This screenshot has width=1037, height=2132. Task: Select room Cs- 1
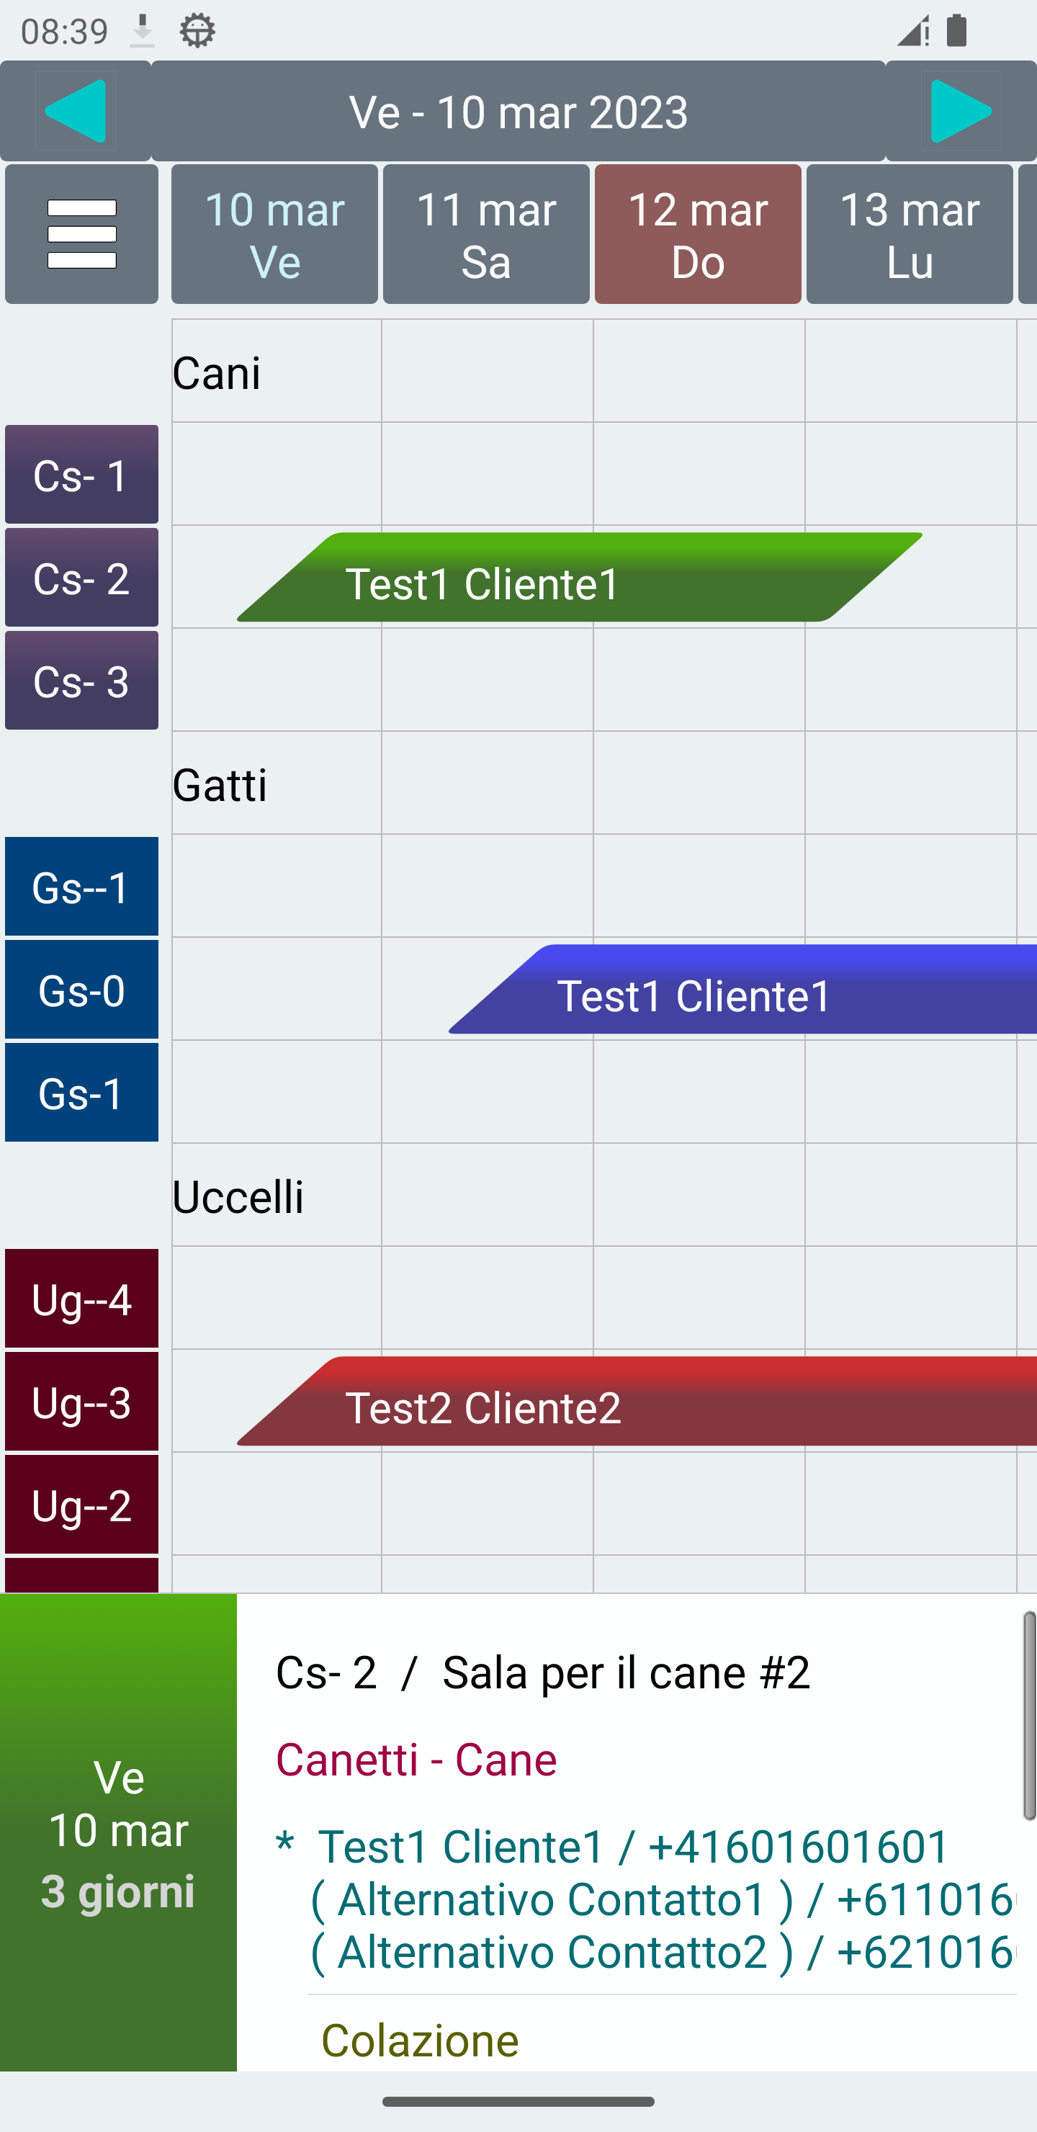(81, 474)
